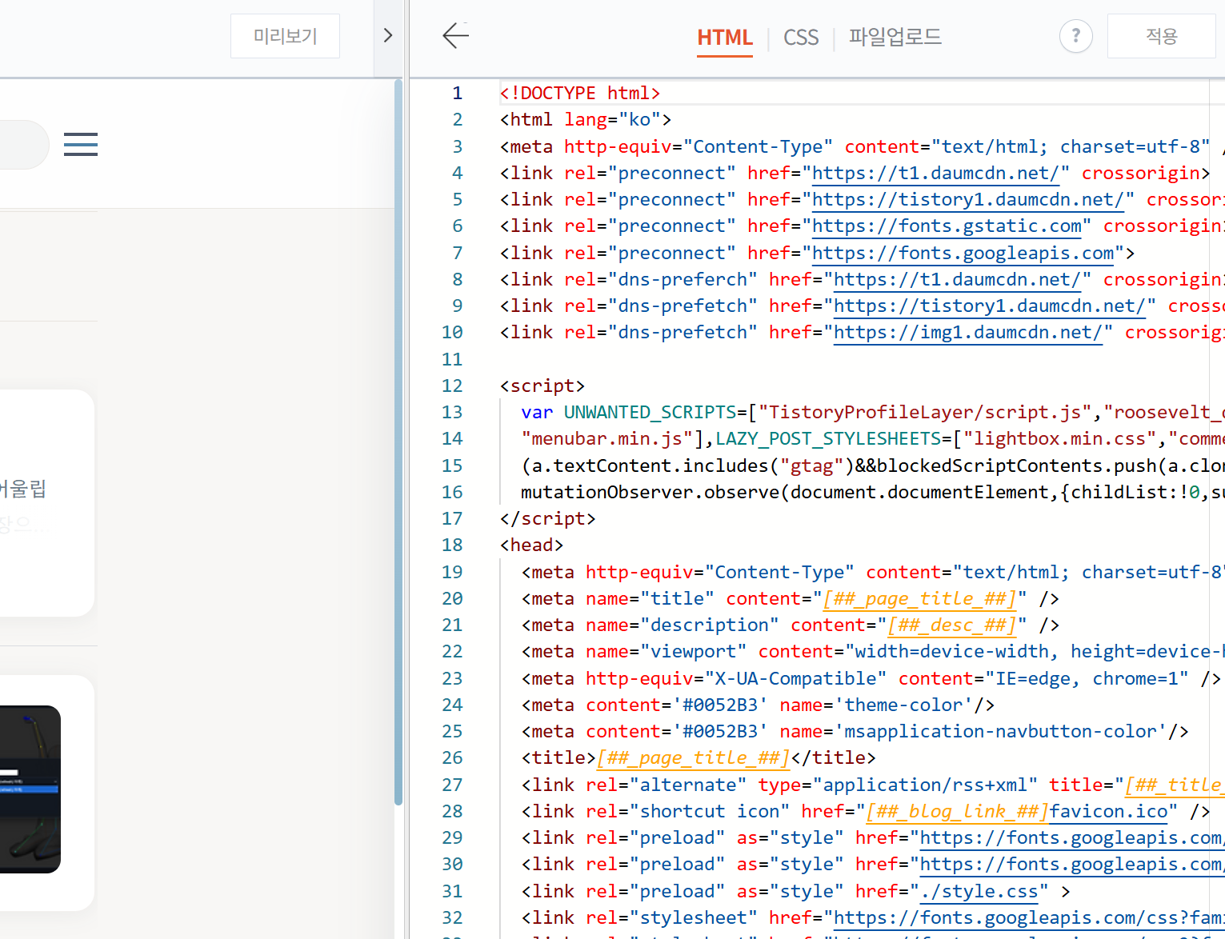Click "stylesheet" text on line 32

tap(693, 918)
